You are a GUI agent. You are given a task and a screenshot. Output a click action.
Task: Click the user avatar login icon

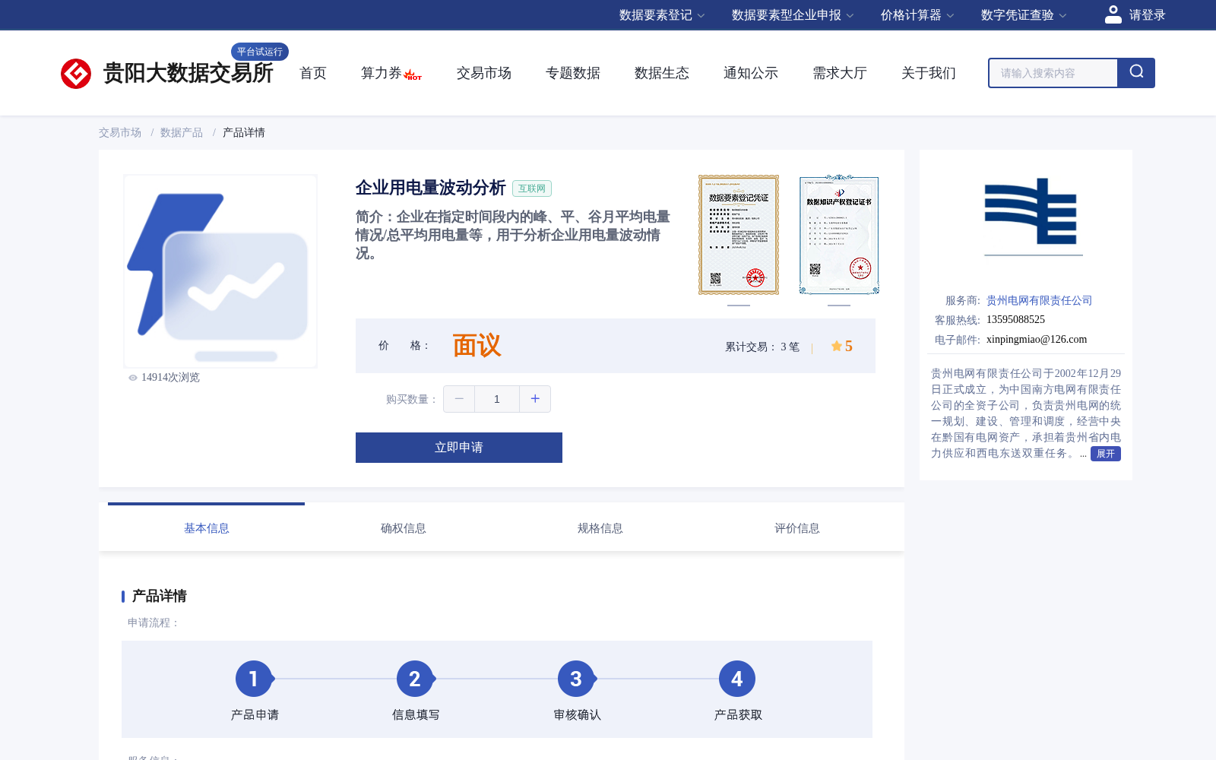click(1113, 14)
